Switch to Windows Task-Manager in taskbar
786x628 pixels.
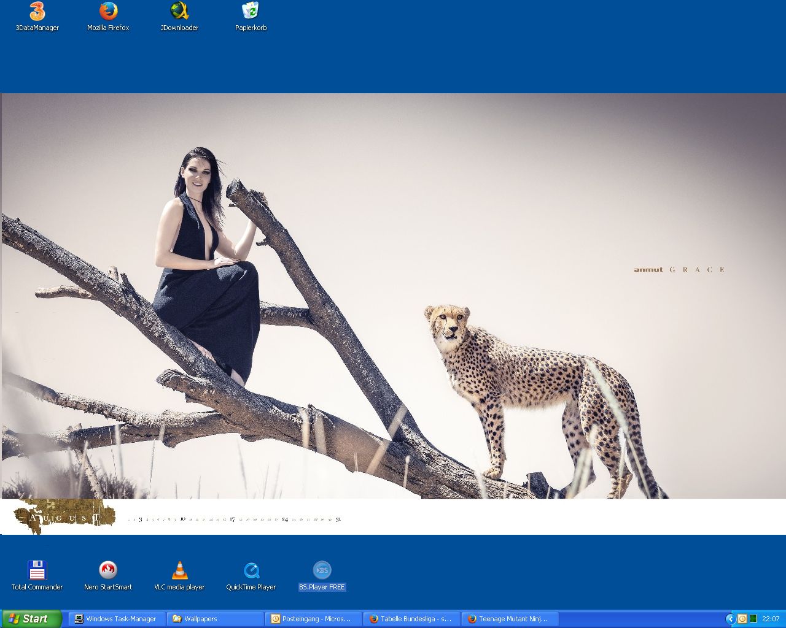pos(117,619)
